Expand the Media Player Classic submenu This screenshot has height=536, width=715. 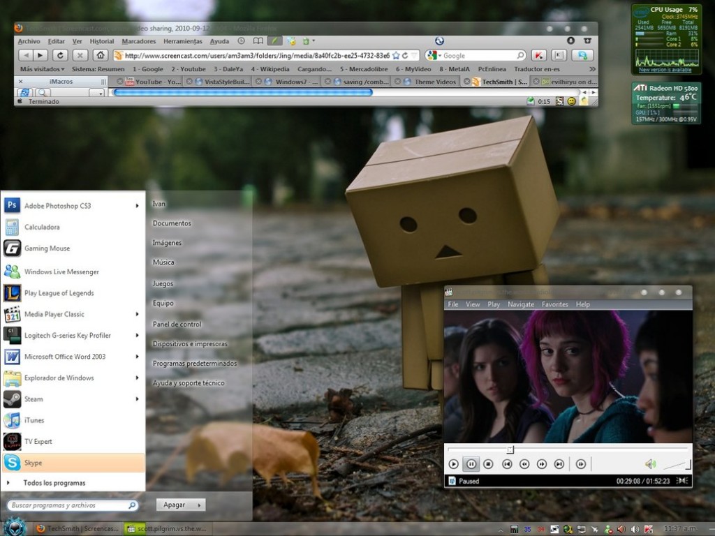point(137,314)
